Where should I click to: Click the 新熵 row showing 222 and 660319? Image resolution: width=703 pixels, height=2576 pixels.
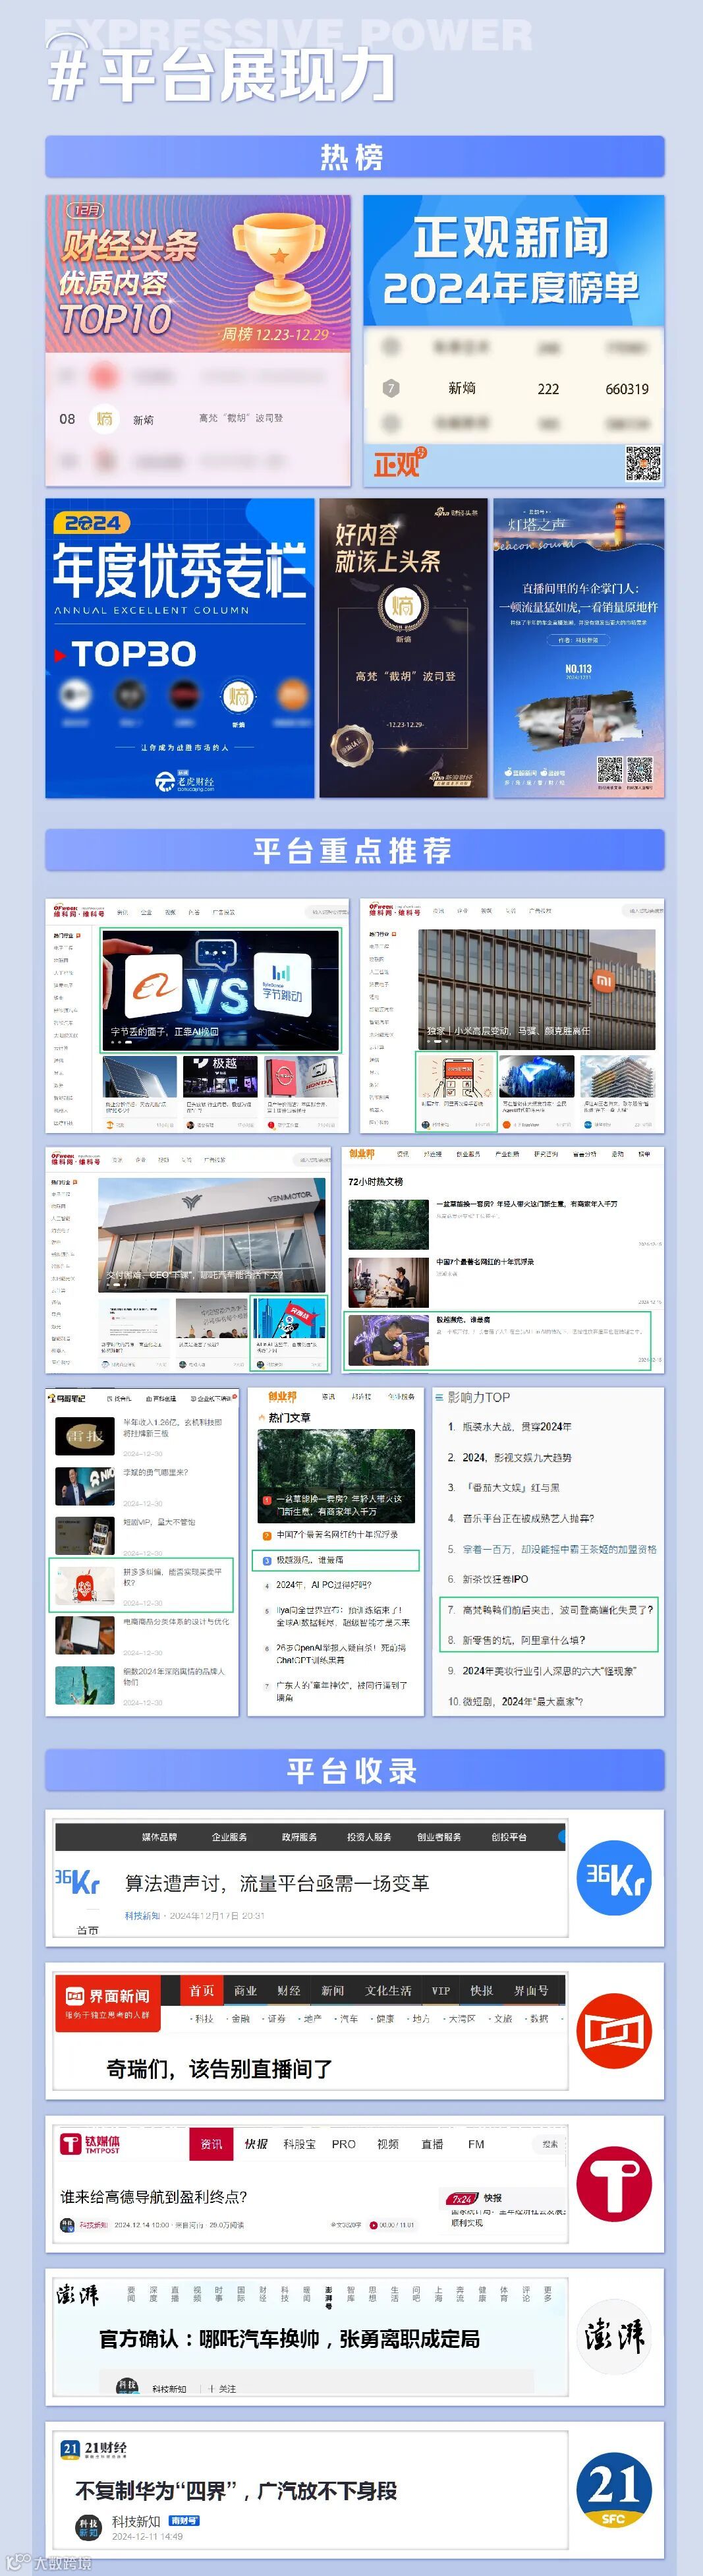coord(514,388)
